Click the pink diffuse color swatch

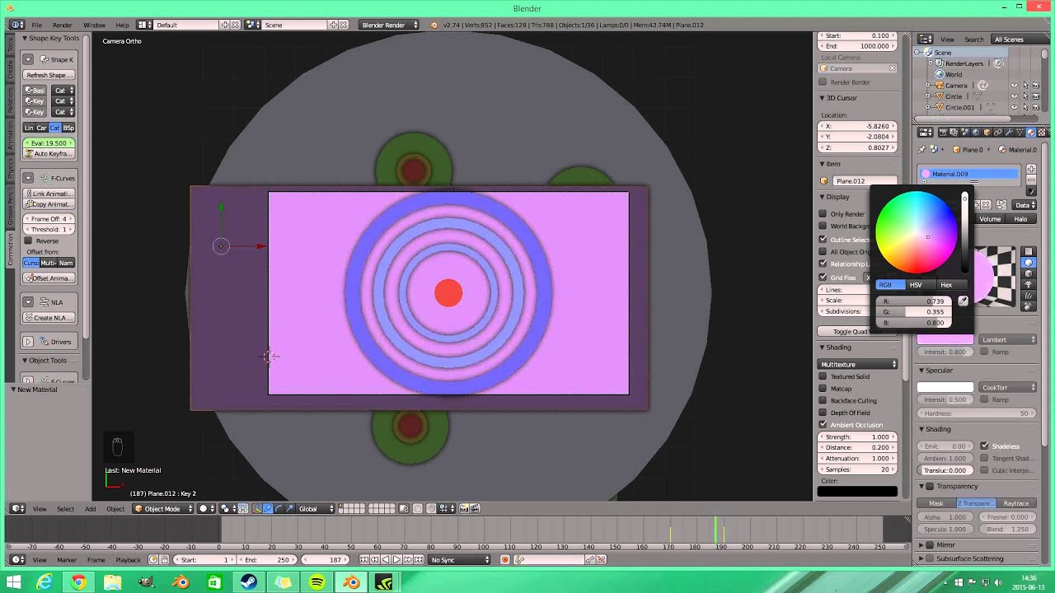(945, 339)
